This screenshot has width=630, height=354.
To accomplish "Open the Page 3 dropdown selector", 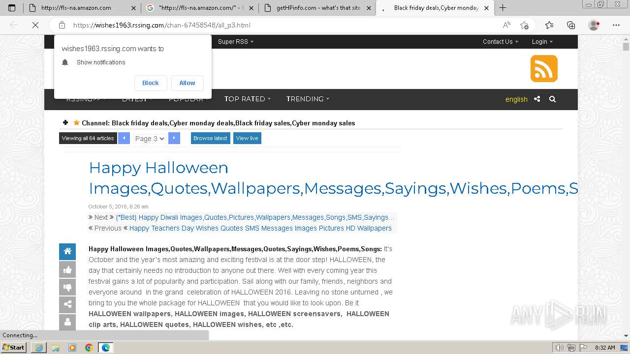I will point(150,139).
